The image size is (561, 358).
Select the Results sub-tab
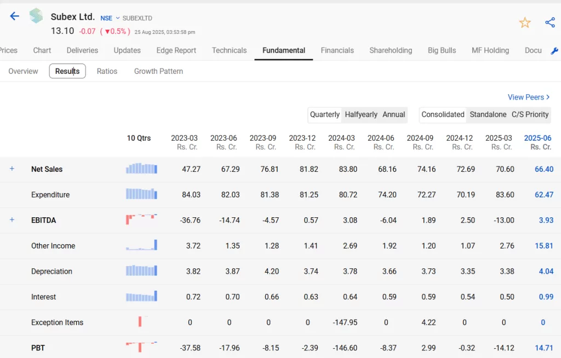pyautogui.click(x=67, y=71)
